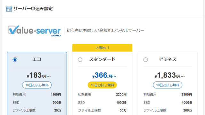Click the 200万 file limit value

[188, 111]
